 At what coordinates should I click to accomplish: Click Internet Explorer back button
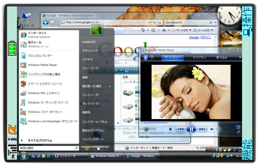point(46,22)
